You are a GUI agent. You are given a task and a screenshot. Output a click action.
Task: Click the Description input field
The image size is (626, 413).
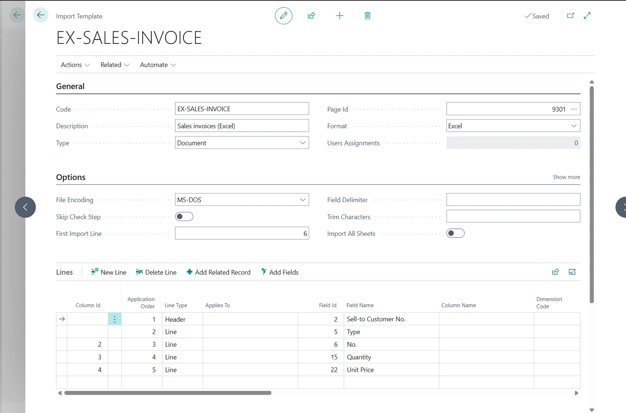[242, 126]
